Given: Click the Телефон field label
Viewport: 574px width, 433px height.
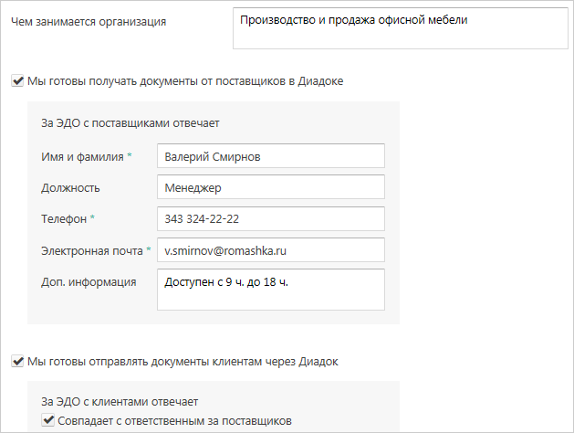Looking at the screenshot, I should (64, 219).
